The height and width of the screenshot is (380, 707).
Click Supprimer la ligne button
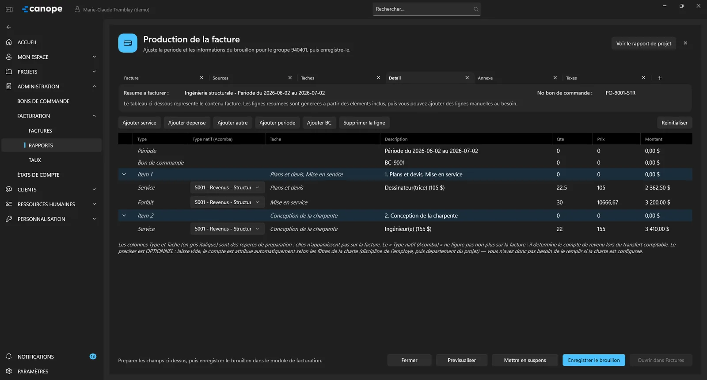(x=364, y=123)
